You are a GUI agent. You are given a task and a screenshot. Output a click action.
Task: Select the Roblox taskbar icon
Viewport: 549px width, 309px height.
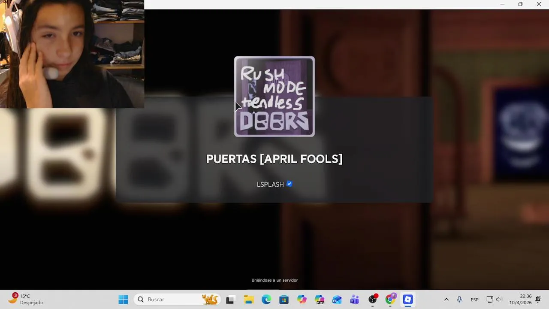[x=408, y=300]
